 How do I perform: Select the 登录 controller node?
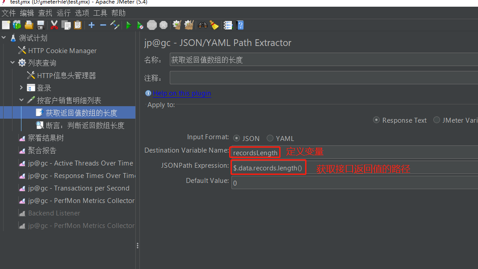pyautogui.click(x=44, y=88)
